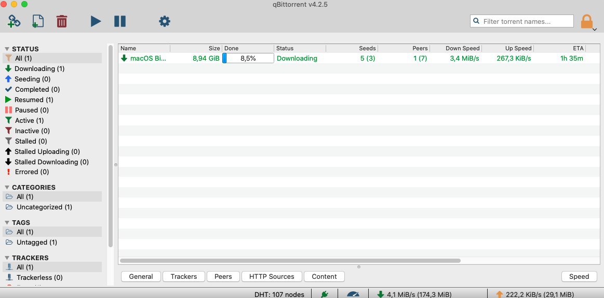Click the 8,94 GiB size cell
The height and width of the screenshot is (298, 604).
[x=206, y=59]
